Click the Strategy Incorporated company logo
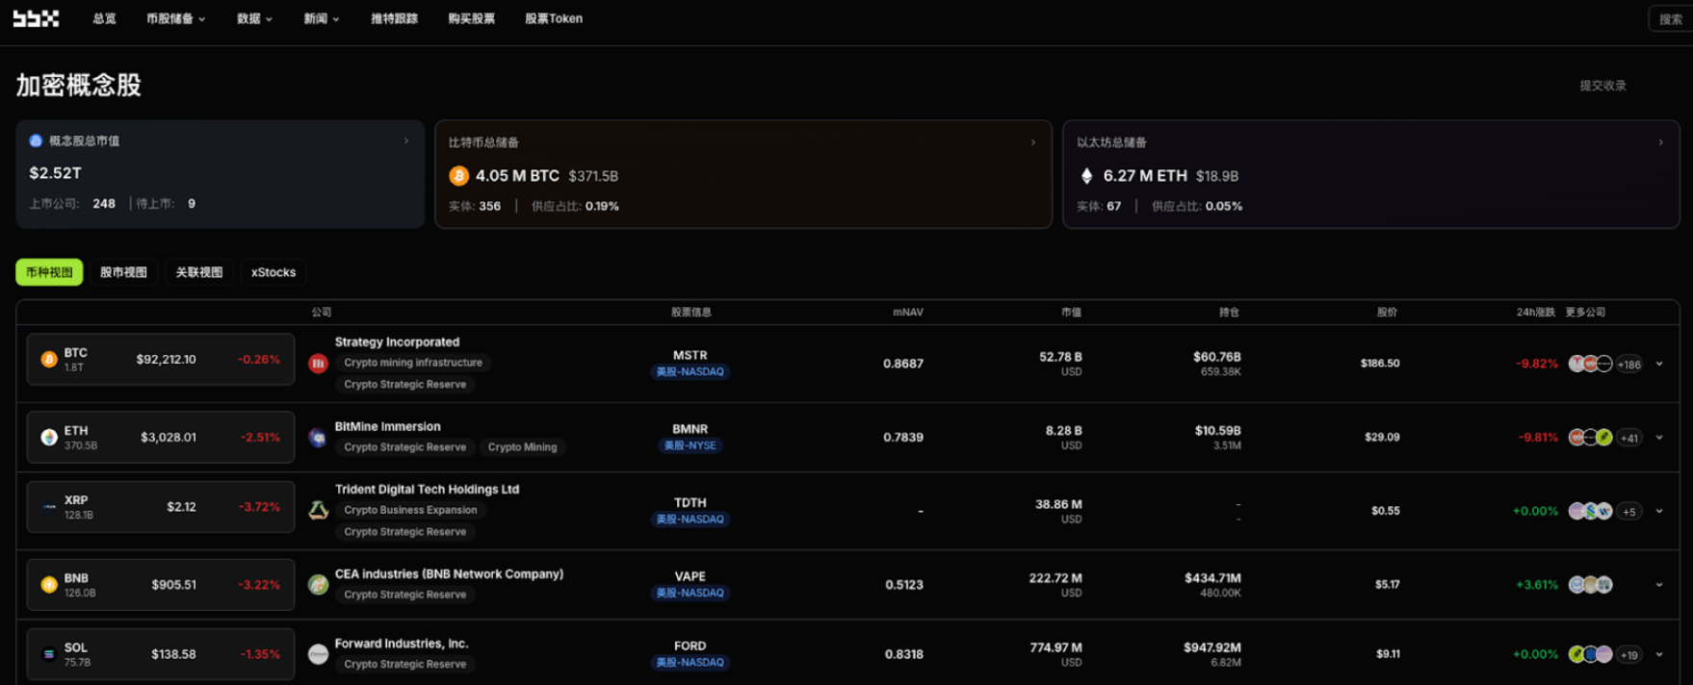The width and height of the screenshot is (1693, 685). (318, 364)
